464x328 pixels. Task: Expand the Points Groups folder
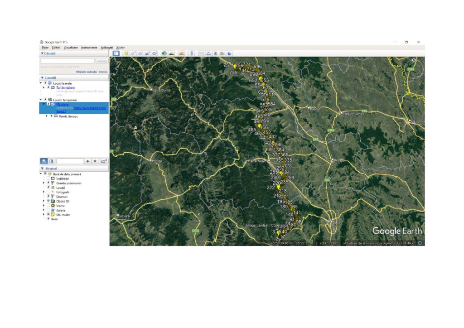(46, 116)
